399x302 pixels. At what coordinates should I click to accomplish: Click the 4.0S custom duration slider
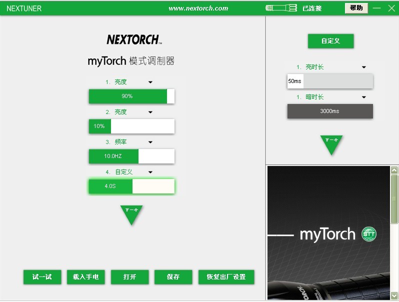(x=131, y=186)
